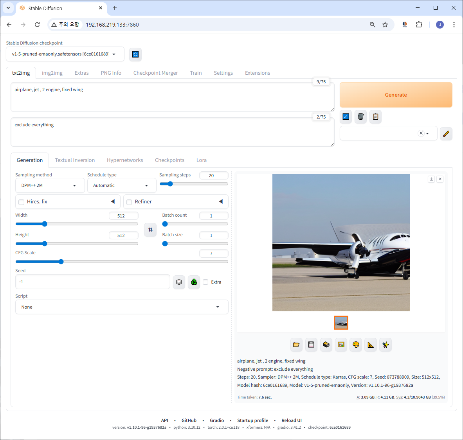Image resolution: width=463 pixels, height=440 pixels.
Task: Save image with floppy disk icon
Action: tap(311, 345)
